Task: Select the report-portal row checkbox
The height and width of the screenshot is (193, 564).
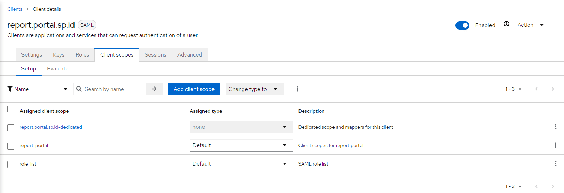Action: tap(11, 146)
